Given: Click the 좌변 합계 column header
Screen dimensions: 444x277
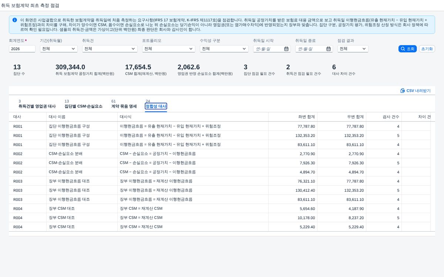Looking at the screenshot, I should point(293,117).
